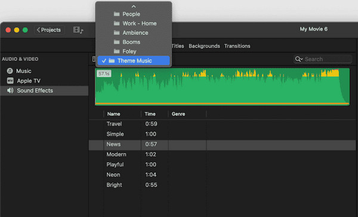This screenshot has width=358, height=217.
Task: Sort by the Time column header
Action: tap(150, 114)
